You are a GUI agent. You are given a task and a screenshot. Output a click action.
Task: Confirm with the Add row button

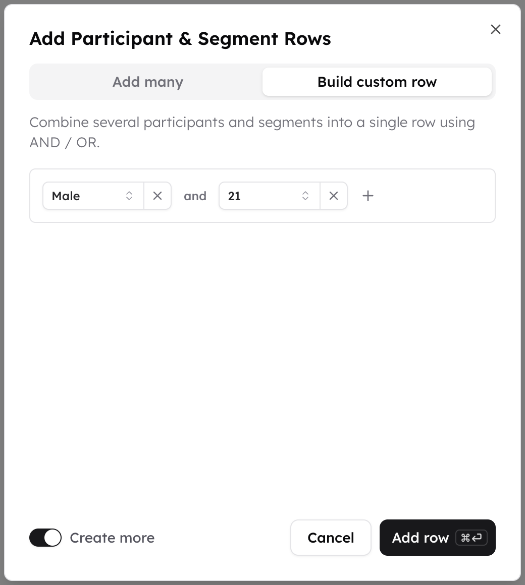tap(438, 538)
